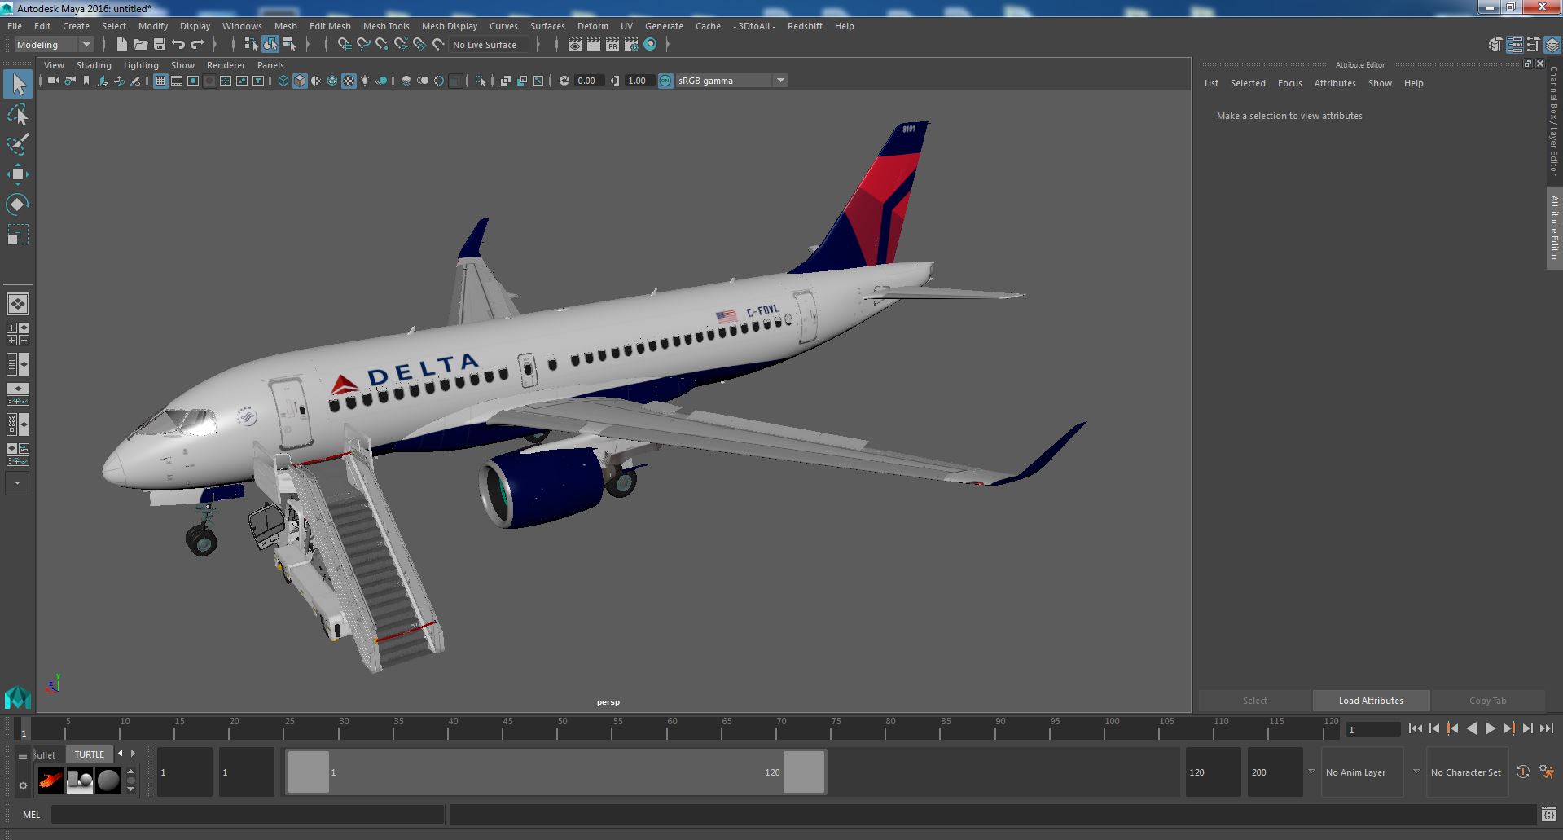Open a scene with folder icon
1563x840 pixels.
[140, 45]
